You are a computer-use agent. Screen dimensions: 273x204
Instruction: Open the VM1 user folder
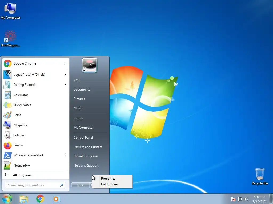pos(77,80)
